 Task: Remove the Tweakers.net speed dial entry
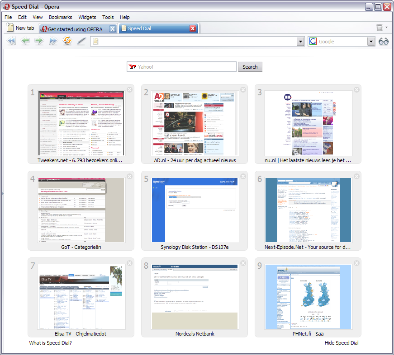coord(129,89)
